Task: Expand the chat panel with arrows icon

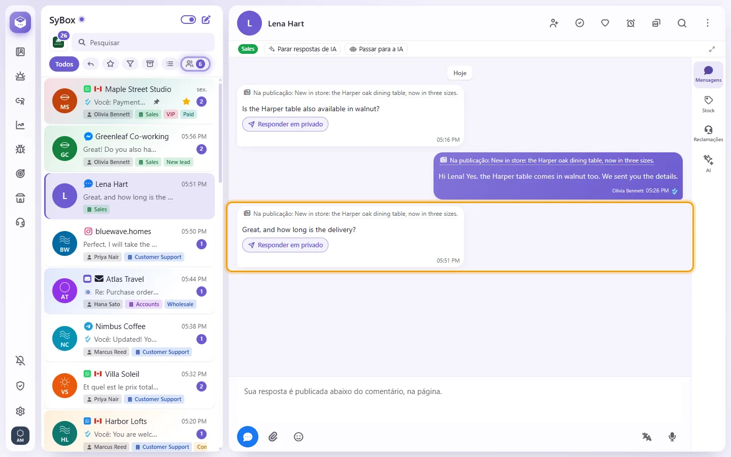Action: tap(712, 49)
